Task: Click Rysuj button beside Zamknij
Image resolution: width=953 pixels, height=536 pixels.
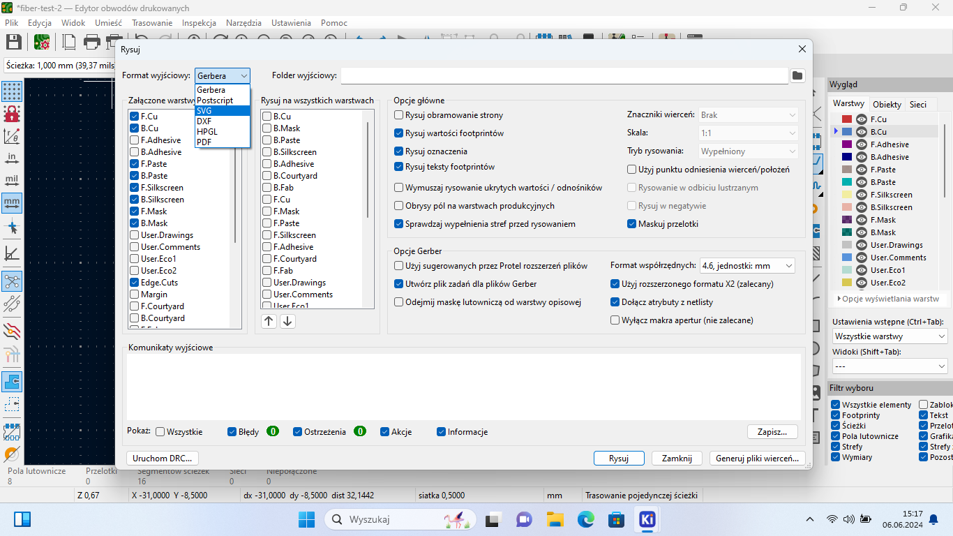Action: [x=619, y=459]
